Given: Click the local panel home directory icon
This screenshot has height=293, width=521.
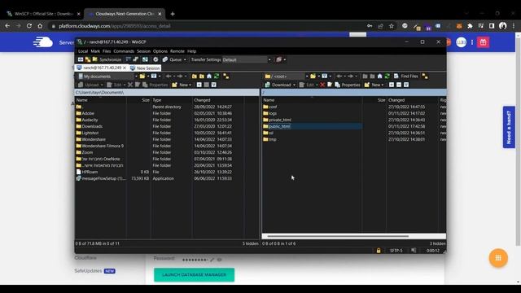Looking at the screenshot, I should (x=209, y=77).
